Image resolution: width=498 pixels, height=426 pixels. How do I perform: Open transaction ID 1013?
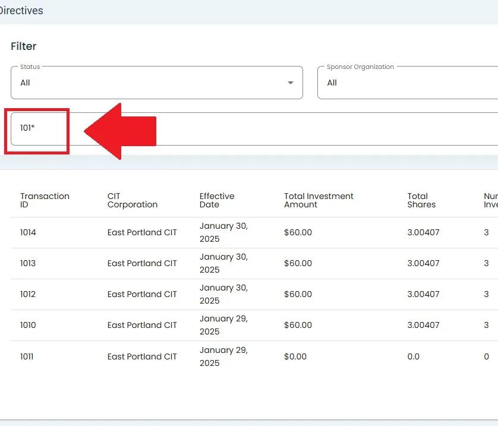click(28, 263)
